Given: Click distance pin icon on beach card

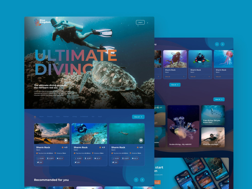Looking at the screenshot, I should tap(55, 153).
